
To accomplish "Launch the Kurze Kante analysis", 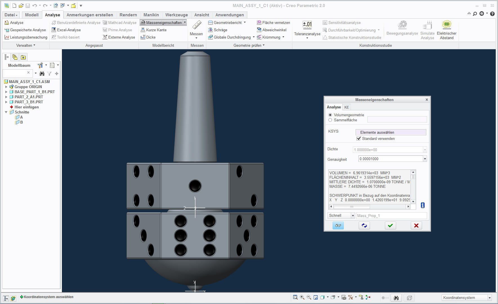I will 154,30.
